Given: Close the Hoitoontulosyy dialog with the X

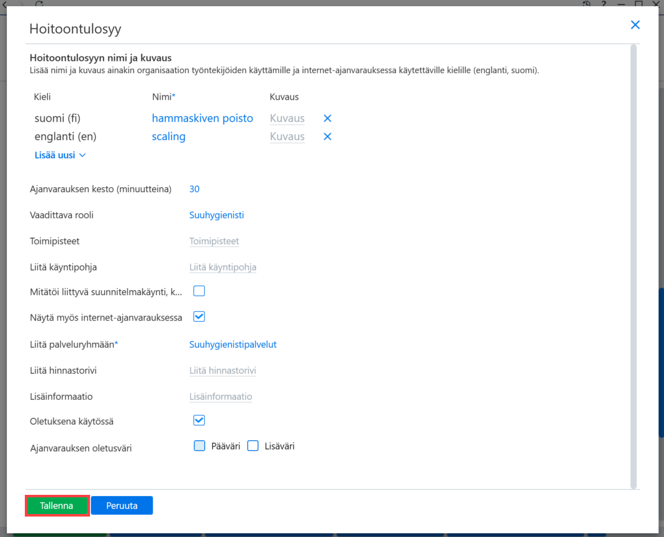Looking at the screenshot, I should coord(635,25).
